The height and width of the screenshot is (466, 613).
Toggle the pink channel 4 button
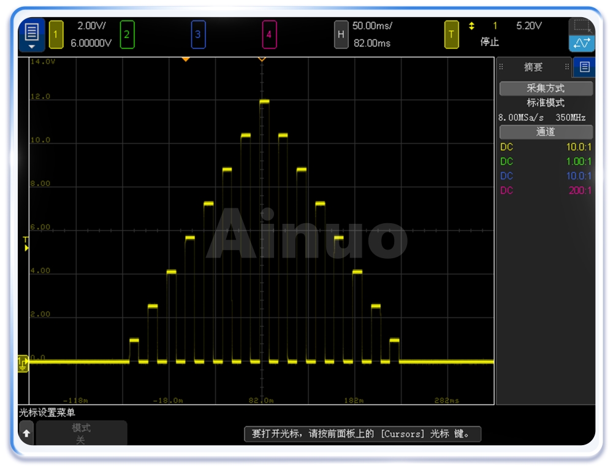coord(268,34)
